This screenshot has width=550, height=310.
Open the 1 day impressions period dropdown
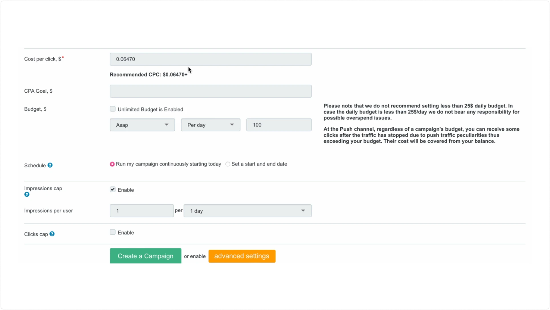click(x=248, y=211)
